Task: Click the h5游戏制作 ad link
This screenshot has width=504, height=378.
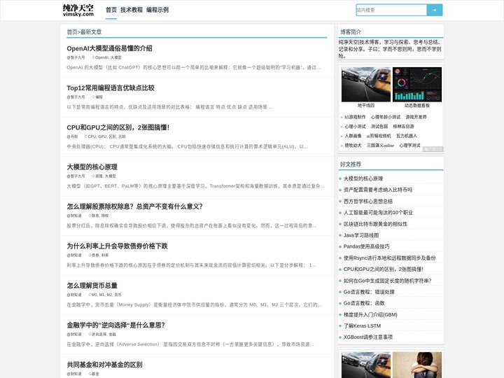Action: [x=355, y=117]
